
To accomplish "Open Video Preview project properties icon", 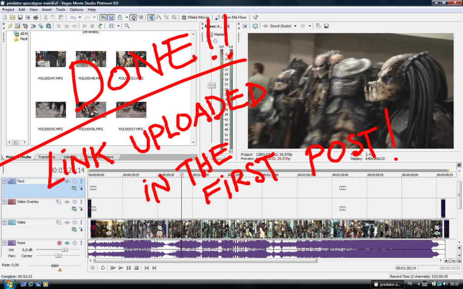I will click(245, 26).
